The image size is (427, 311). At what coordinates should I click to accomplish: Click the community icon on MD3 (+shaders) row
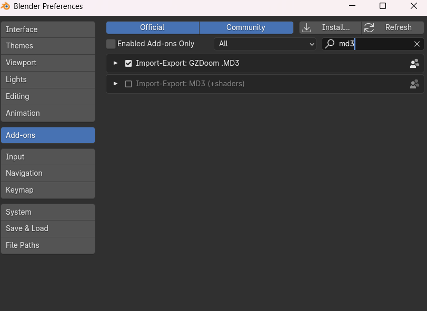(414, 84)
